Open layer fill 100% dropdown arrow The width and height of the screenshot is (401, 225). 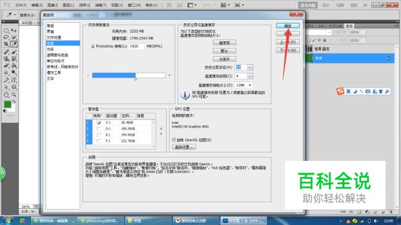point(363,41)
